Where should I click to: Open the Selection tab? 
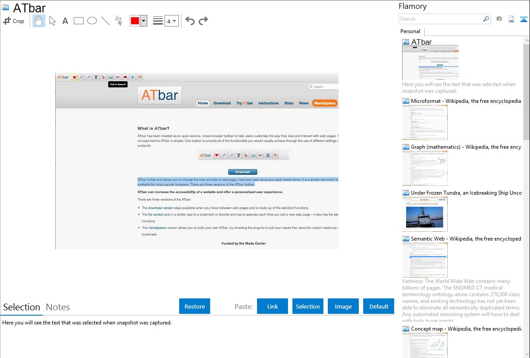pos(22,307)
